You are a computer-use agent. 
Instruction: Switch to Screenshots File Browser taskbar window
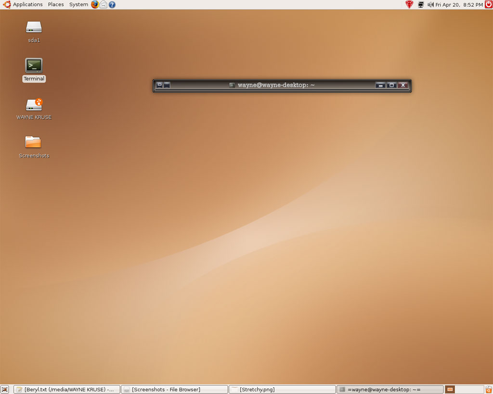point(174,390)
